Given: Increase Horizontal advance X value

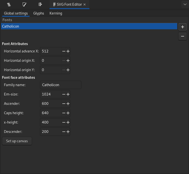Looking at the screenshot, I should point(68,51).
